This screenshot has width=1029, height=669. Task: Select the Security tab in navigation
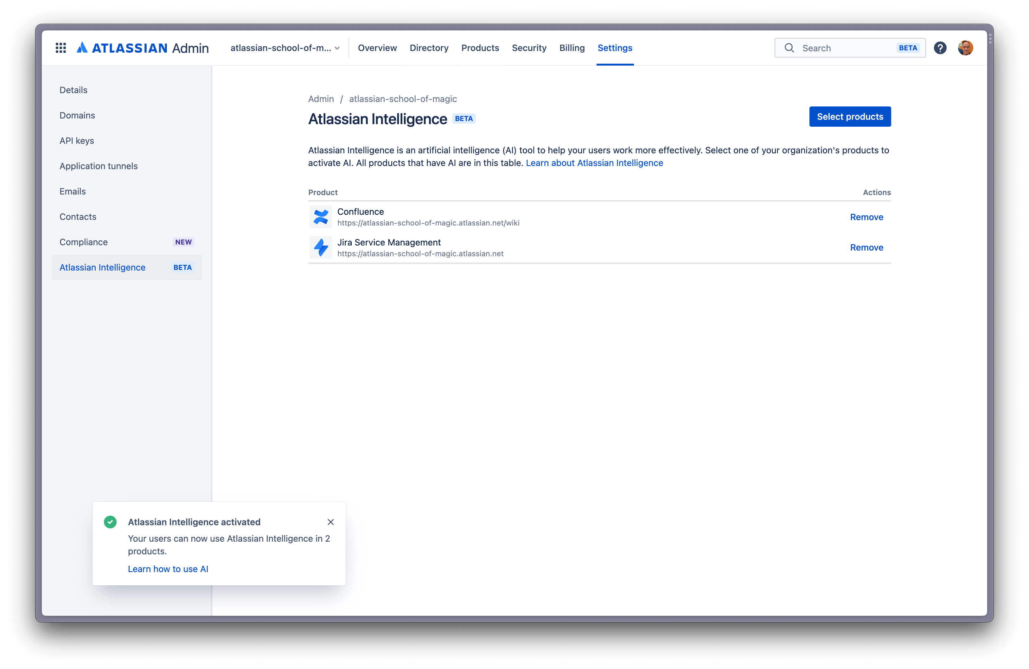(x=529, y=47)
